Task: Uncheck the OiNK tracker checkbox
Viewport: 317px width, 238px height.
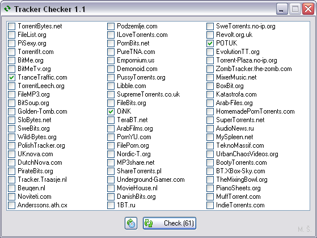Action: point(111,111)
